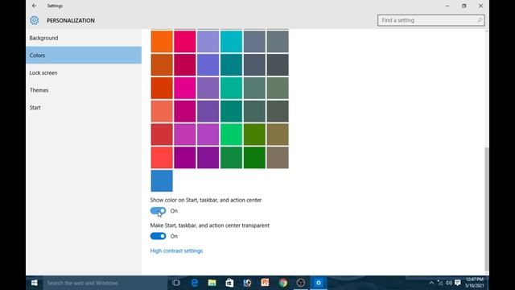Open the Store from the taskbar

(x=229, y=283)
